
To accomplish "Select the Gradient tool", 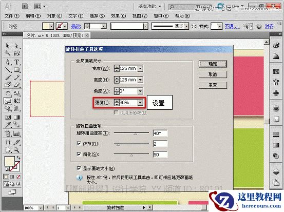I will pos(16,117).
